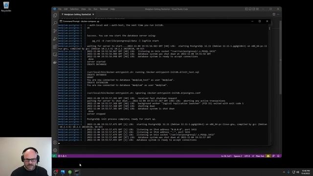
Task: Open the Edit menu
Action: pyautogui.click(x=66, y=9)
